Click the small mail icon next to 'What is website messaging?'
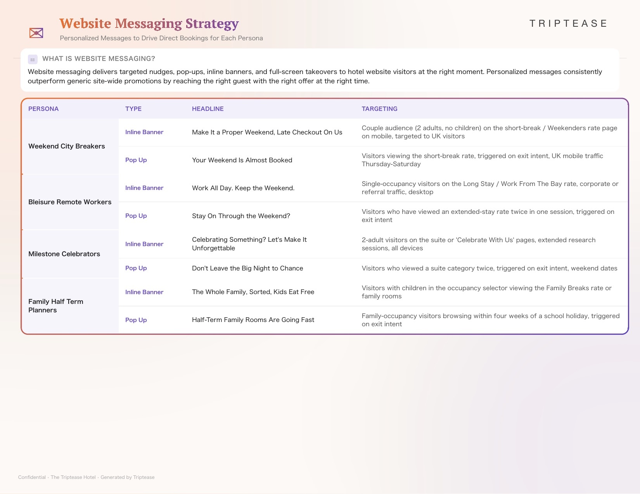 click(x=33, y=59)
